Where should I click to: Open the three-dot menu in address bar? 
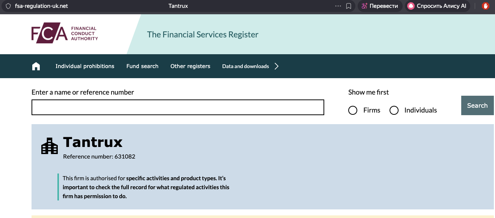pos(338,6)
